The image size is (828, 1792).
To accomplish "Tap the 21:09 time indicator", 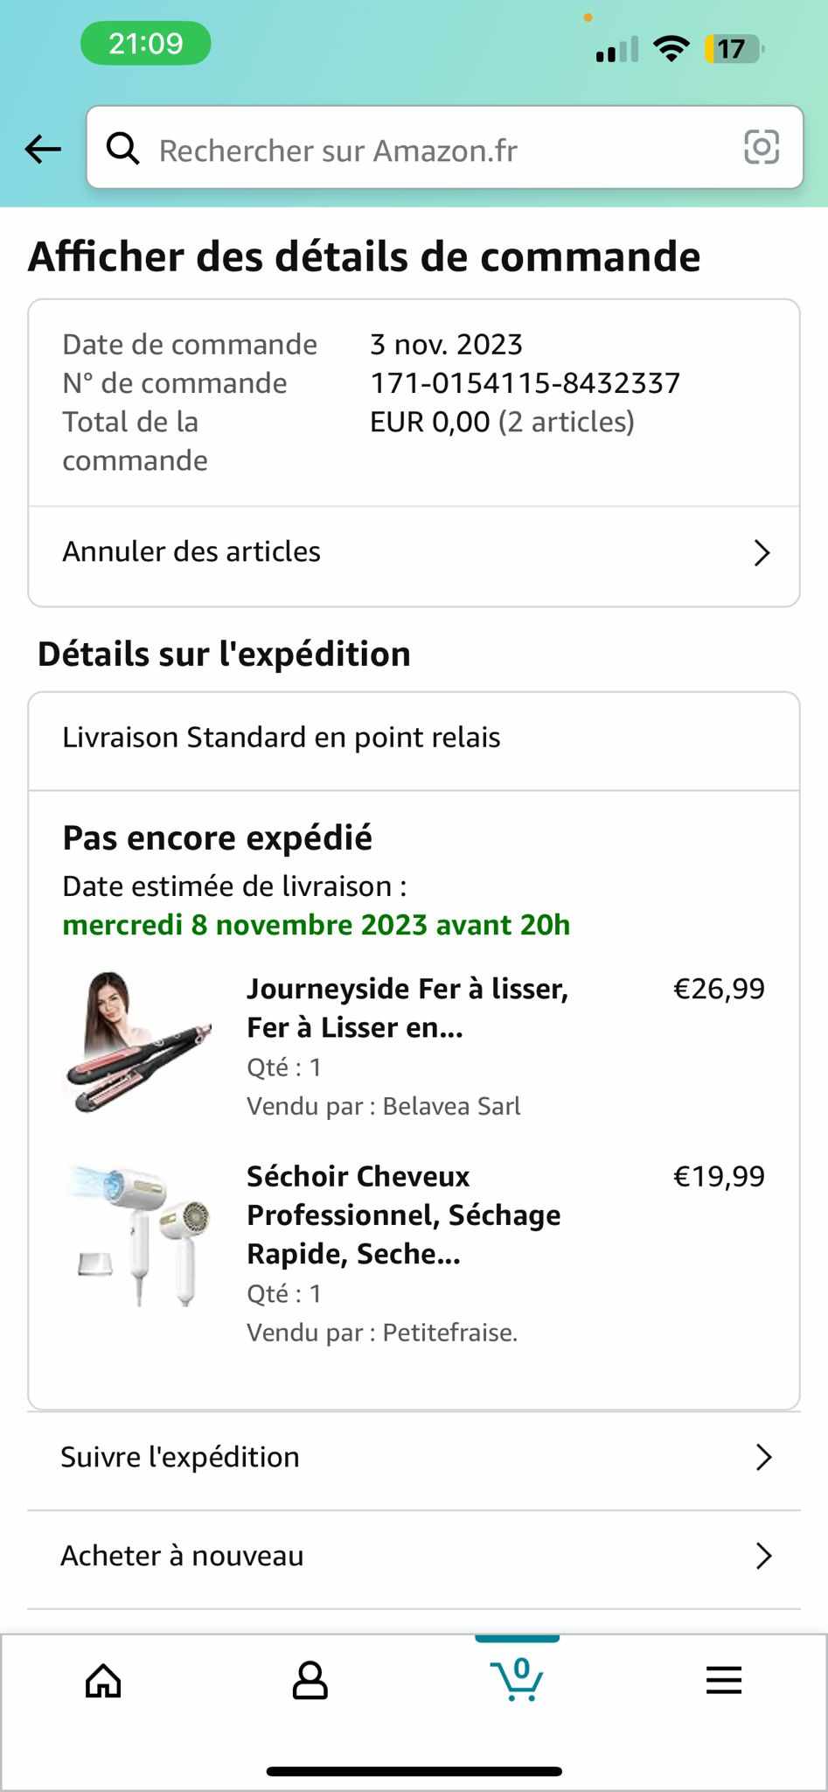I will coord(146,44).
